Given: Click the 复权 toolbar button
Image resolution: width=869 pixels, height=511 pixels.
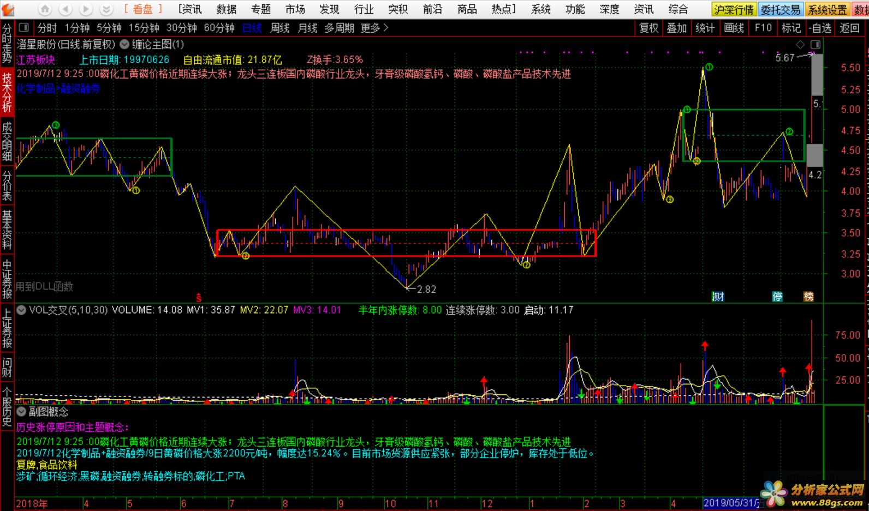Looking at the screenshot, I should click(x=649, y=28).
